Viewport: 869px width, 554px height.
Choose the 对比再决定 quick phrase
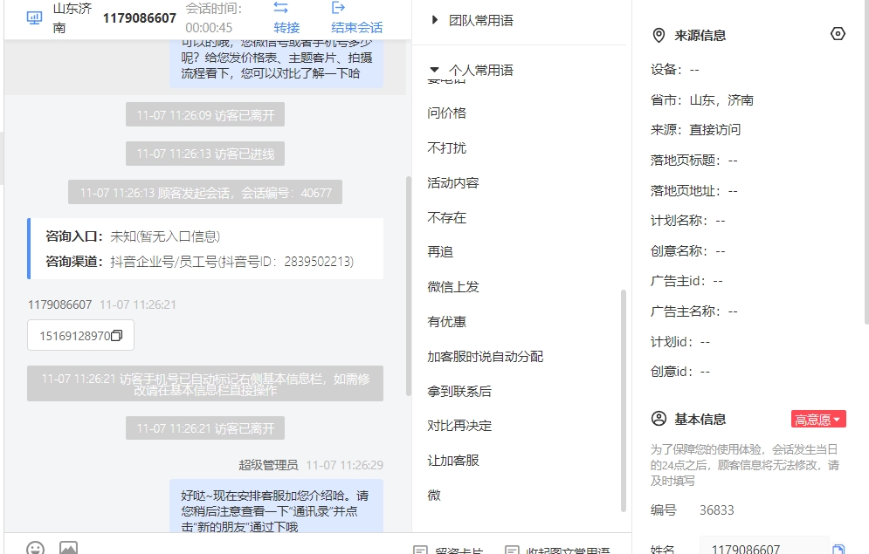click(459, 426)
